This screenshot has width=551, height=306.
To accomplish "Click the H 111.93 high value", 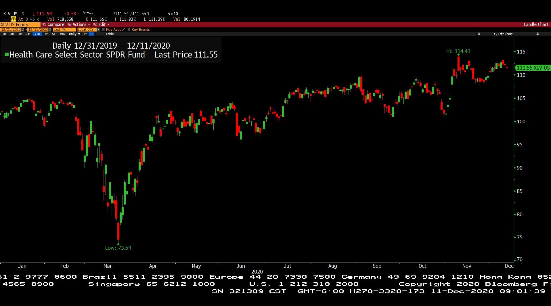I will [x=125, y=19].
